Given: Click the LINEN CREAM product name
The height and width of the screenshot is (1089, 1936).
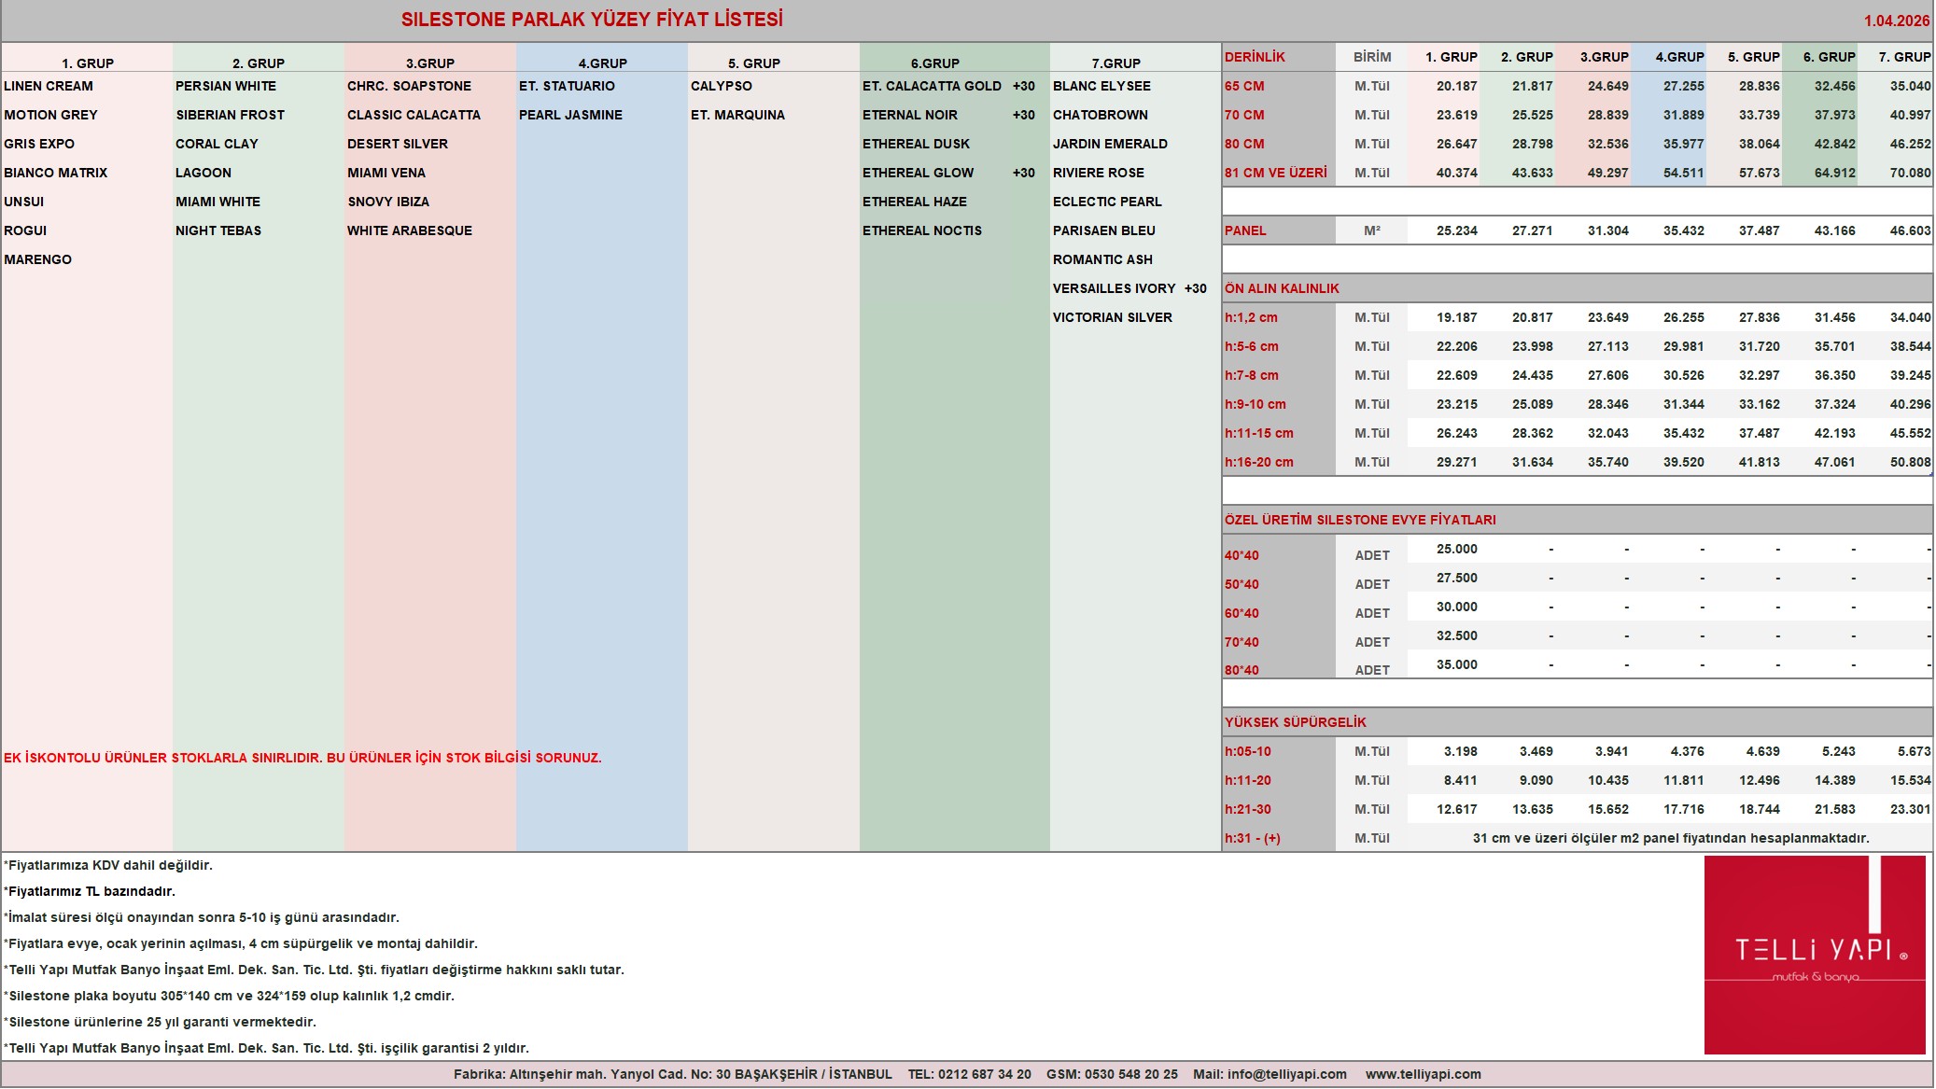Looking at the screenshot, I should point(49,86).
